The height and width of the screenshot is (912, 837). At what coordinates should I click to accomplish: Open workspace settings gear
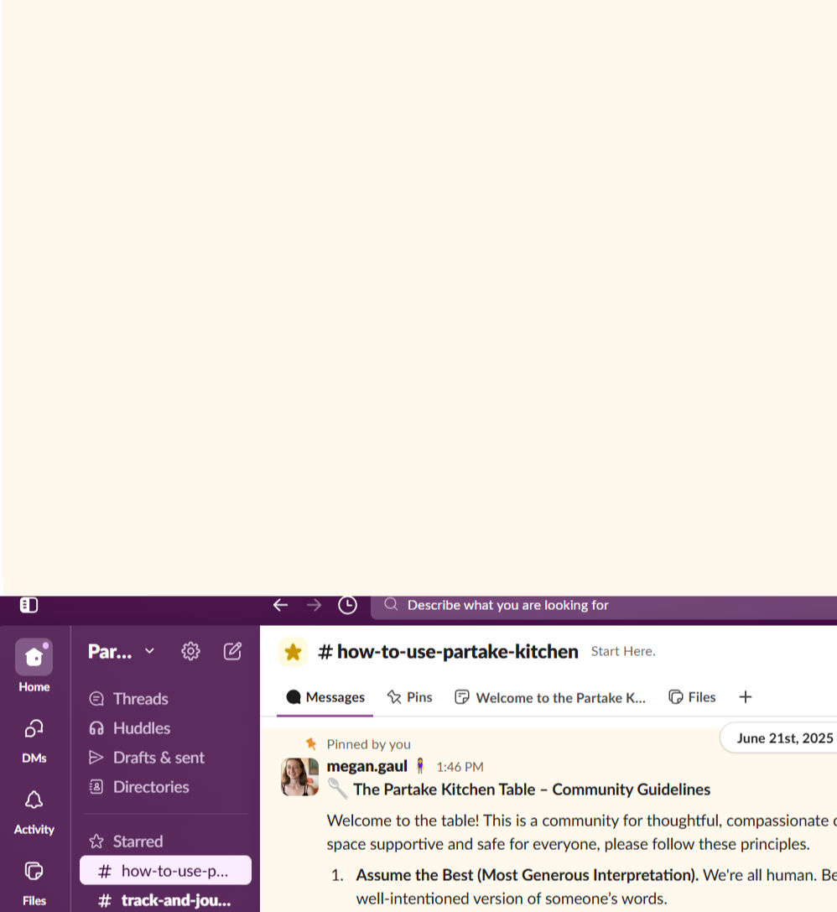click(x=190, y=651)
